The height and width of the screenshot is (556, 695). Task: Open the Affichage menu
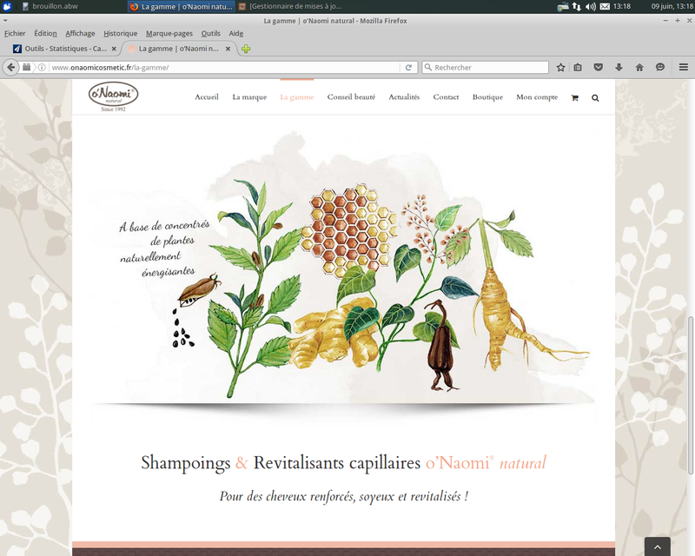coord(80,33)
